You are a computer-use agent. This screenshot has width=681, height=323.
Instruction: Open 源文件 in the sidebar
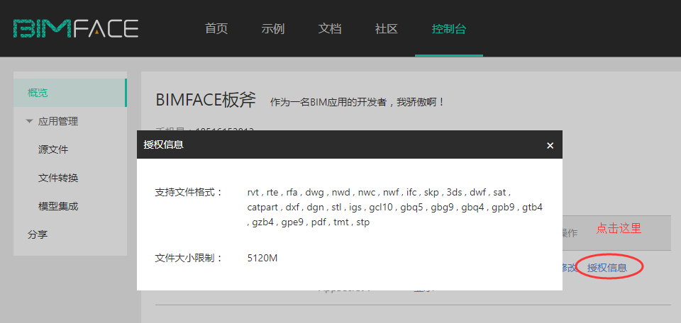click(x=53, y=149)
